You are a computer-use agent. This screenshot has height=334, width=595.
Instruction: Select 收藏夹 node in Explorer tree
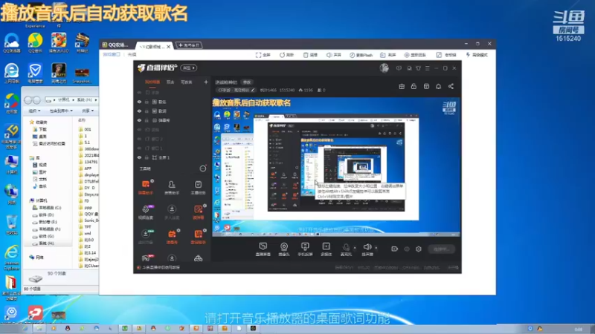[39, 122]
